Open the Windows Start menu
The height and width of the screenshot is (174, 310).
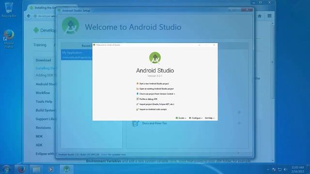coord(6,169)
